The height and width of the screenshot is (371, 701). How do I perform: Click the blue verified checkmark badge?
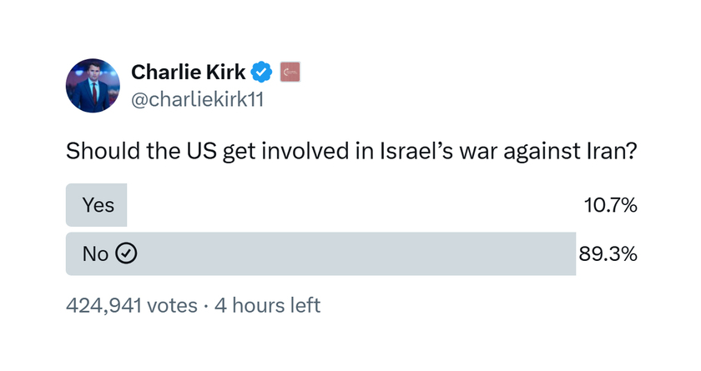[x=261, y=72]
